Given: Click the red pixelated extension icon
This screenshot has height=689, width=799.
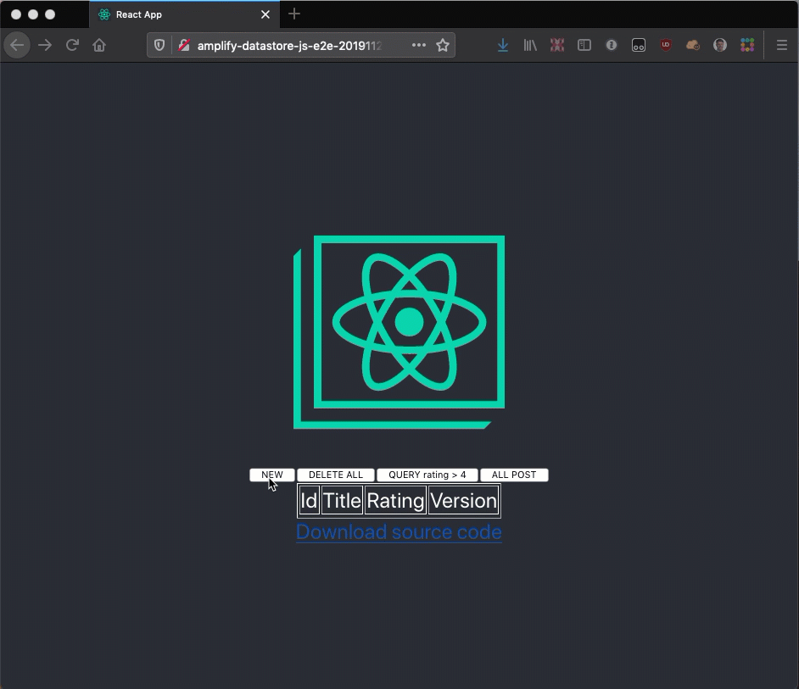Looking at the screenshot, I should click(557, 45).
